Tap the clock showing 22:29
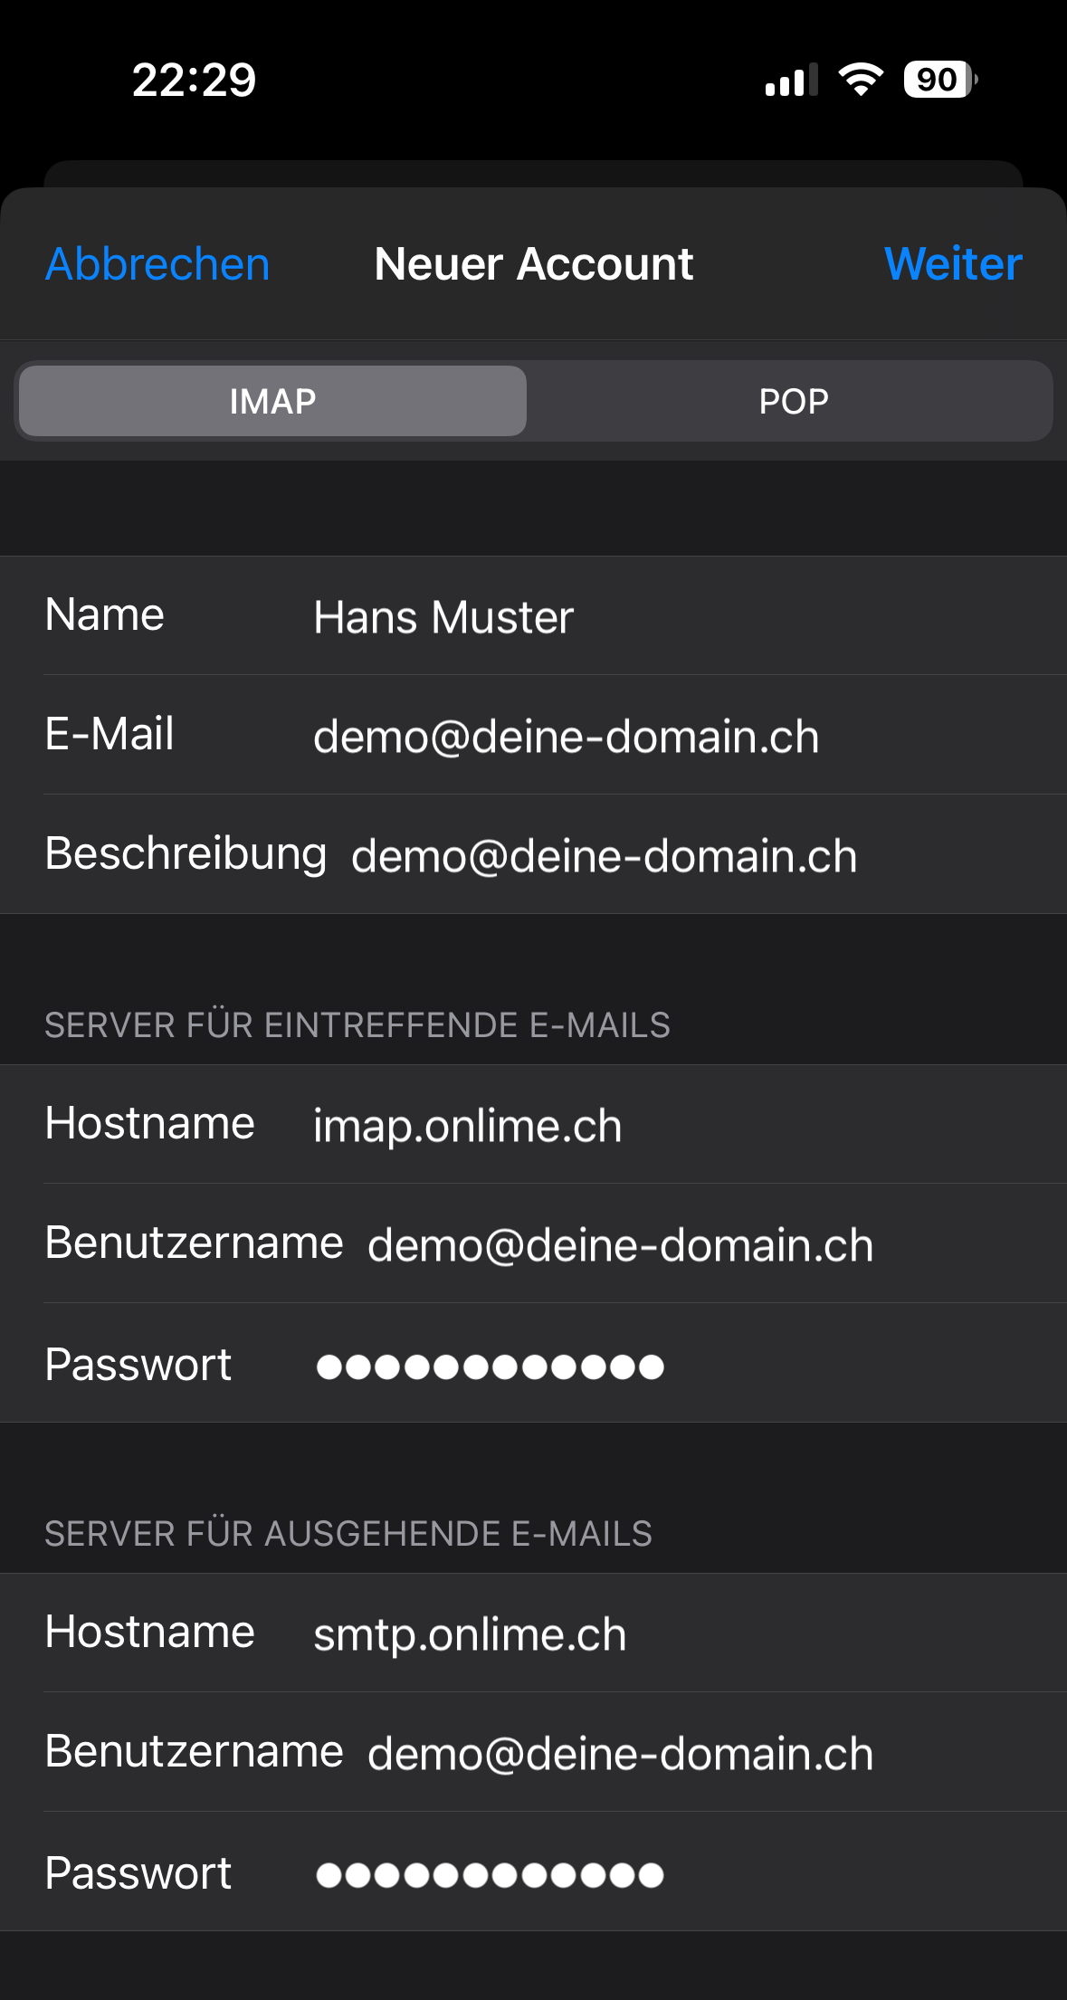The image size is (1067, 2000). pos(195,80)
